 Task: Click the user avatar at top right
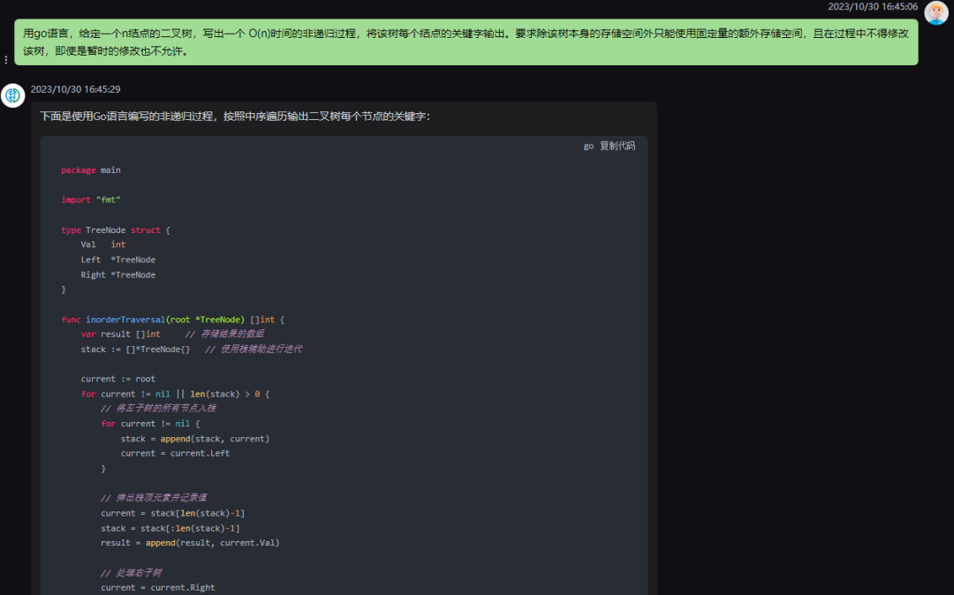tap(935, 12)
